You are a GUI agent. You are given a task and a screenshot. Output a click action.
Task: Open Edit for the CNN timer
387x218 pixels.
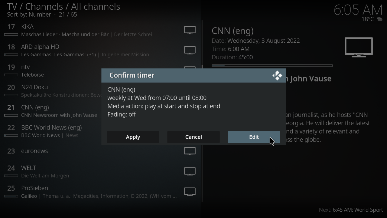click(254, 137)
